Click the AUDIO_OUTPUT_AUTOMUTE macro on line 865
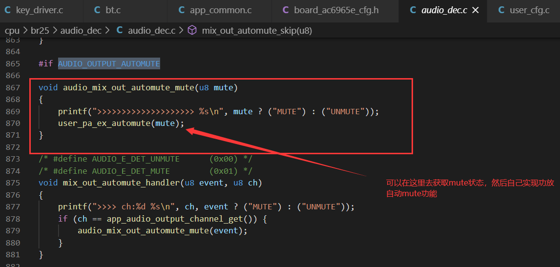This screenshot has width=560, height=267. coord(109,64)
